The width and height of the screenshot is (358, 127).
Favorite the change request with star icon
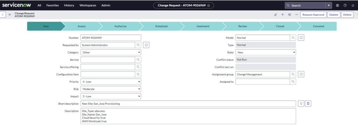click(x=208, y=6)
